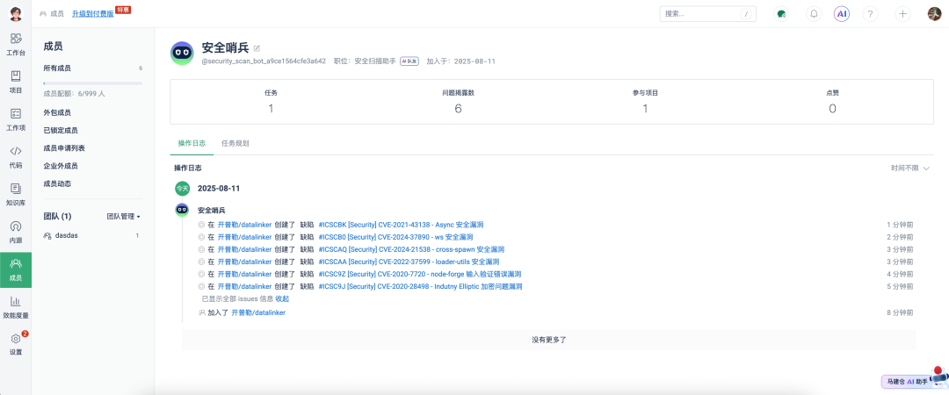Click the 没有更多了 footer bar
Viewport: 949px width, 395px height.
click(549, 340)
